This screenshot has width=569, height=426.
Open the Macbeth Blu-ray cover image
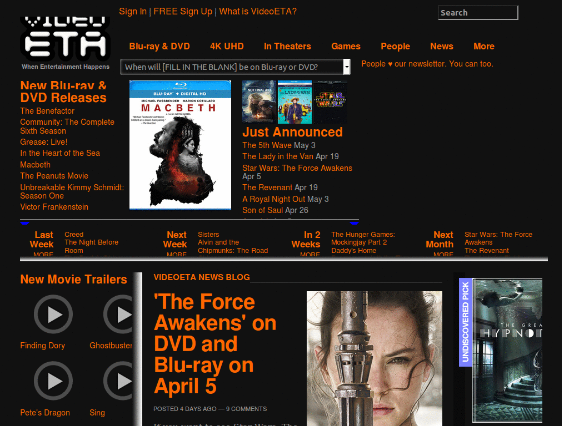pyautogui.click(x=181, y=145)
